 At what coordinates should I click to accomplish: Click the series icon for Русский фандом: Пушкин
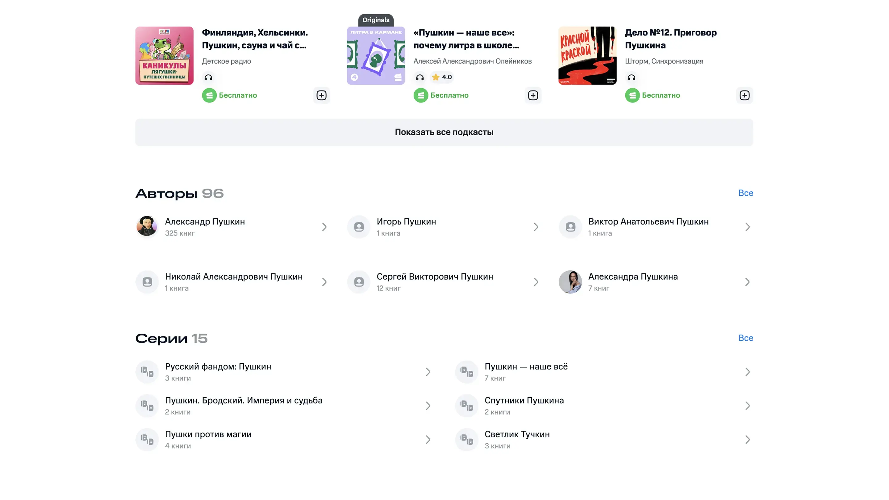147,372
